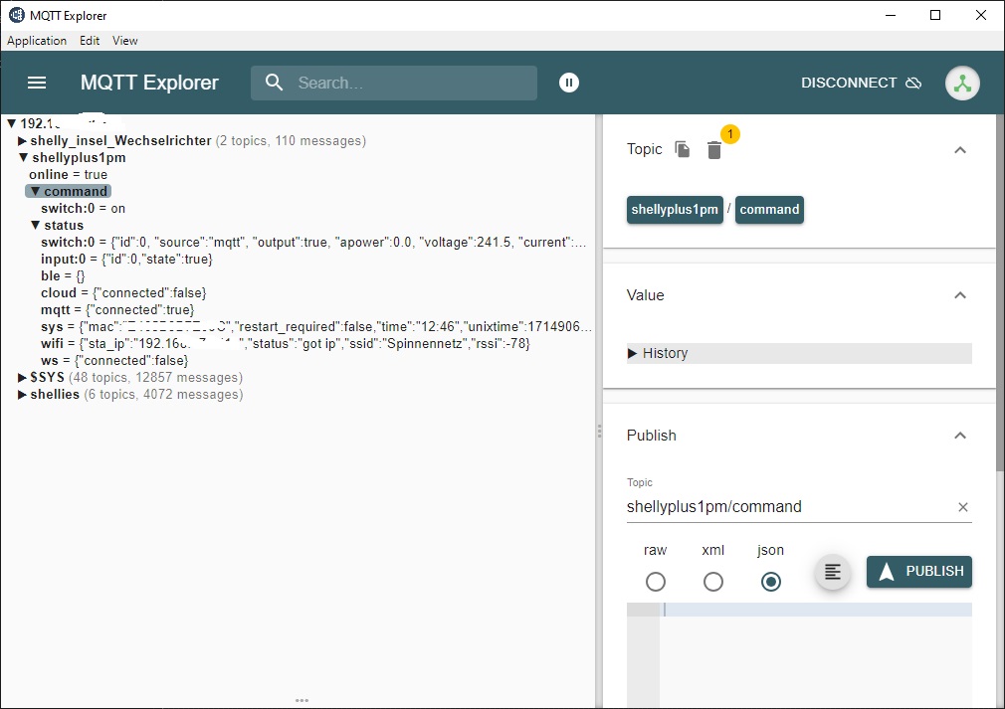Select the xml payload format

(712, 582)
